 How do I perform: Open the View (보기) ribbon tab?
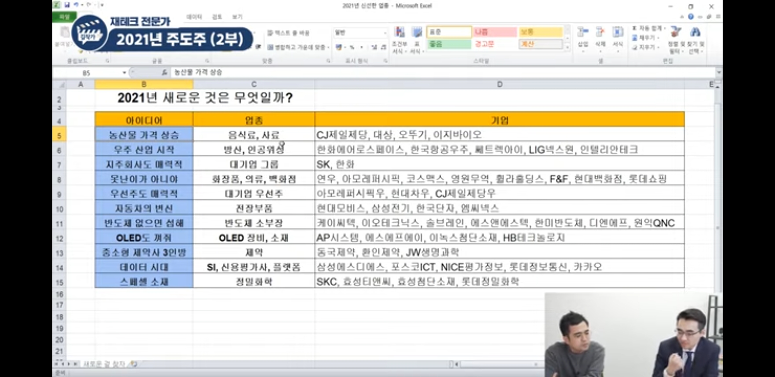pos(237,17)
